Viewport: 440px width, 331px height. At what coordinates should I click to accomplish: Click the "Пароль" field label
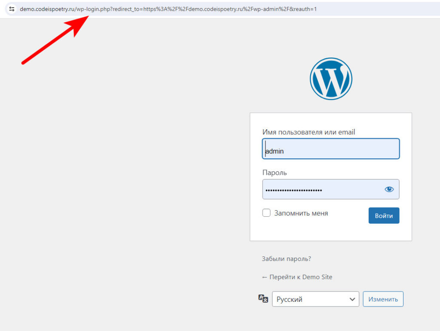point(275,173)
